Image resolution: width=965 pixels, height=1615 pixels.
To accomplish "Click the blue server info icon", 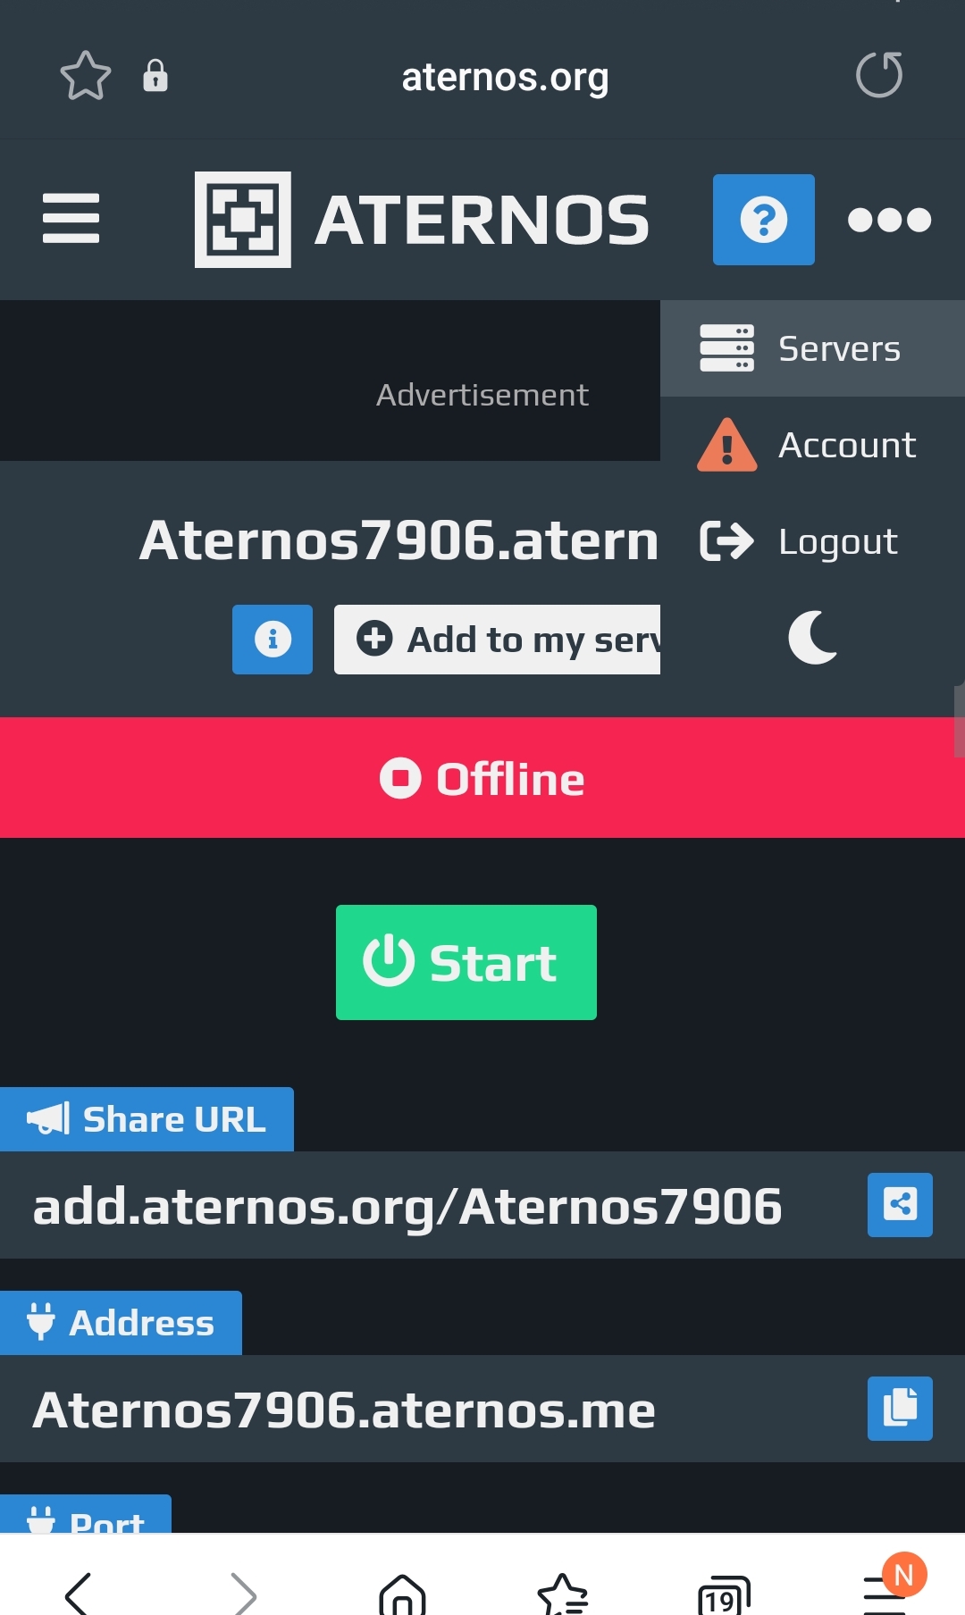I will pos(273,640).
